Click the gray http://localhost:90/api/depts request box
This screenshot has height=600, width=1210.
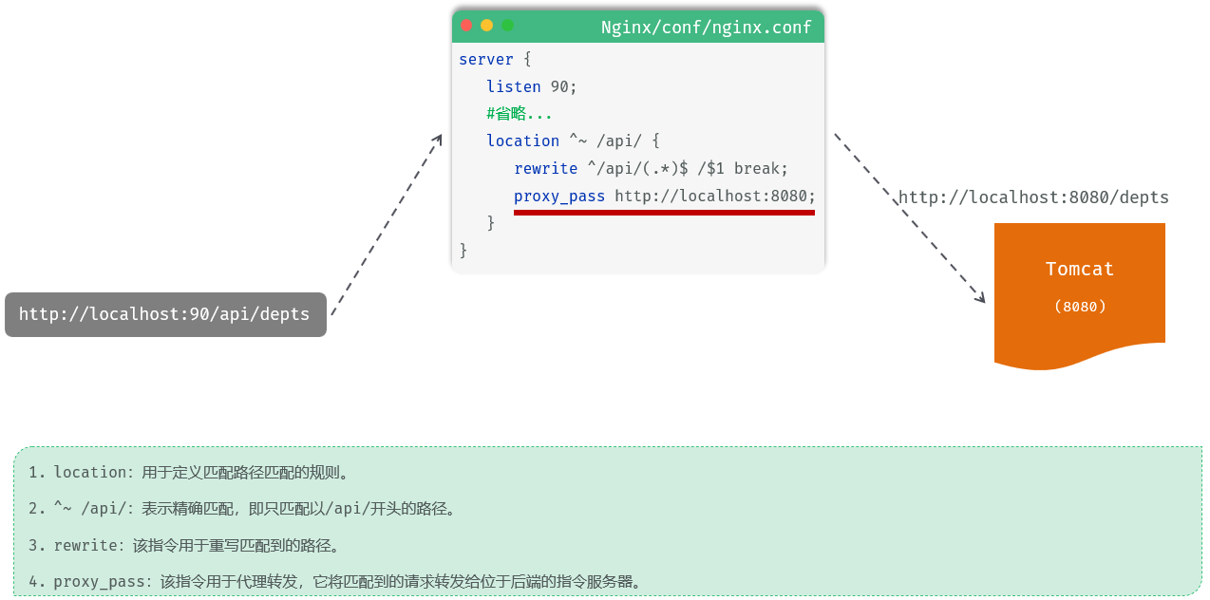coord(165,314)
